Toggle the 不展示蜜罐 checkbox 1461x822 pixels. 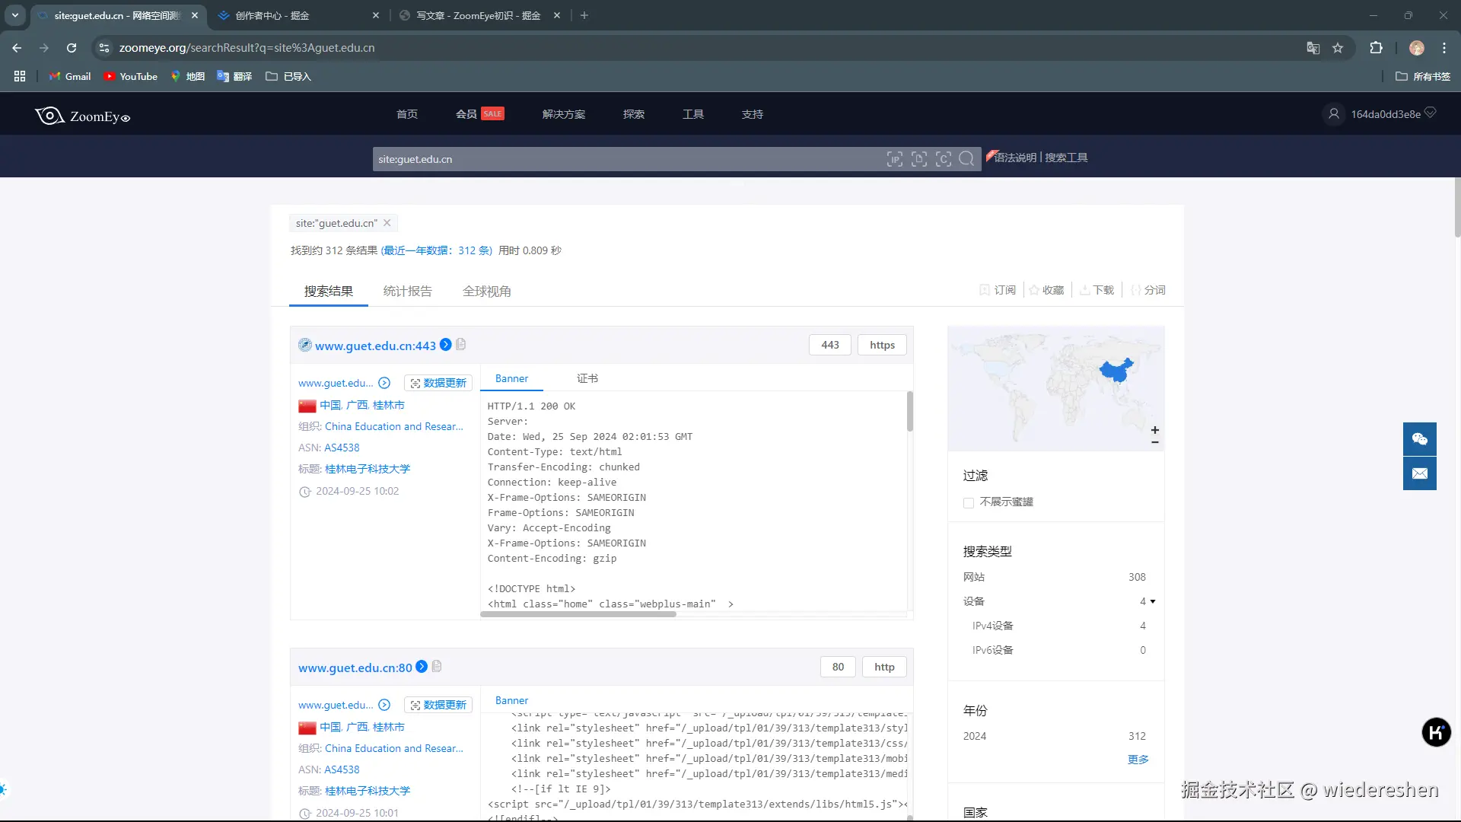tap(969, 502)
